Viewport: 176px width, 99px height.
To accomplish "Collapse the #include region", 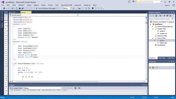I will coord(13,18).
